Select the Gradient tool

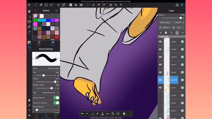[x=81, y=5]
